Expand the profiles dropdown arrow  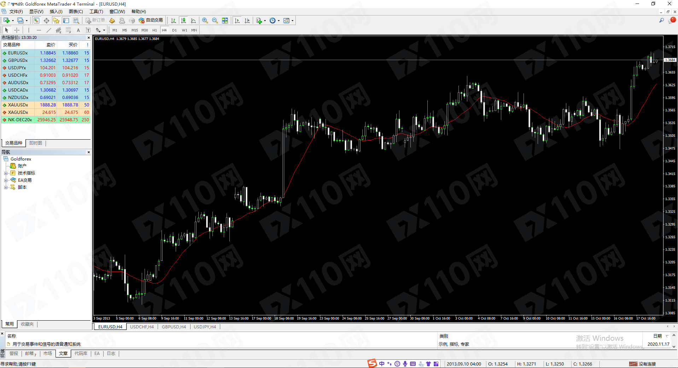[27, 21]
